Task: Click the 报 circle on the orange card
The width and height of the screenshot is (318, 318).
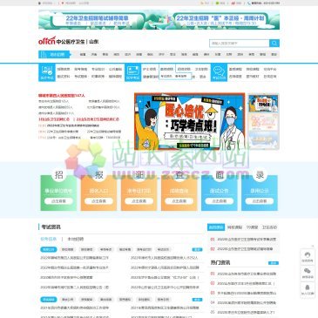Action: click(98, 175)
